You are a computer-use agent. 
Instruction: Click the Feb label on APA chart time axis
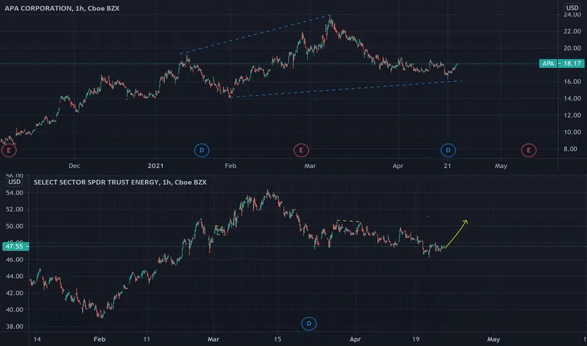pos(231,165)
